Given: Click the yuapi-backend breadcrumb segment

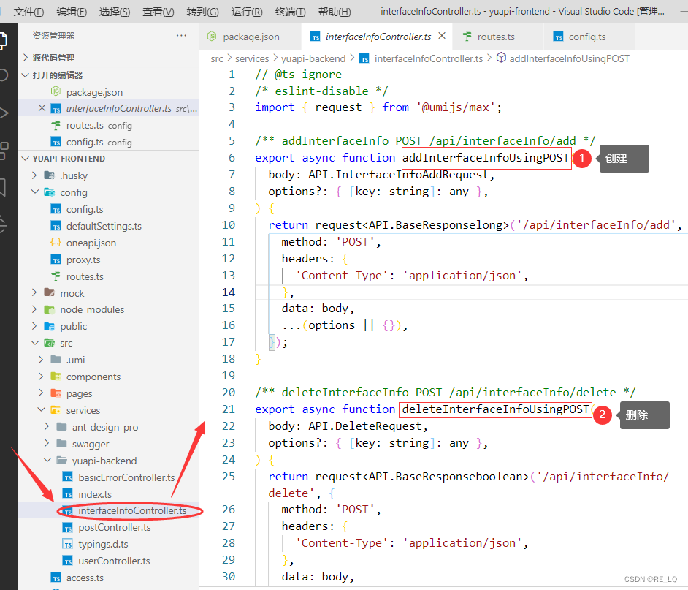Looking at the screenshot, I should coord(313,58).
